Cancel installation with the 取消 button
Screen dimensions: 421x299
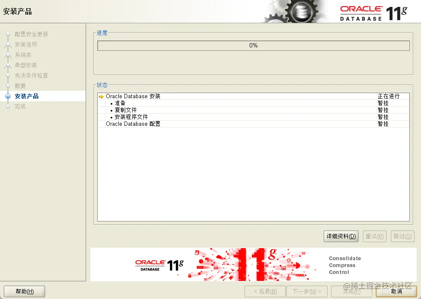pos(396,291)
